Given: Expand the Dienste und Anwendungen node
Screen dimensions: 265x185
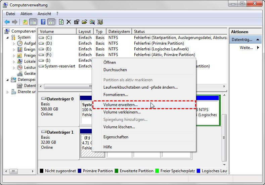Looking at the screenshot, I should coord(7,92).
